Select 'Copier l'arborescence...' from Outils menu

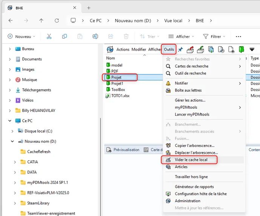coord(194,145)
